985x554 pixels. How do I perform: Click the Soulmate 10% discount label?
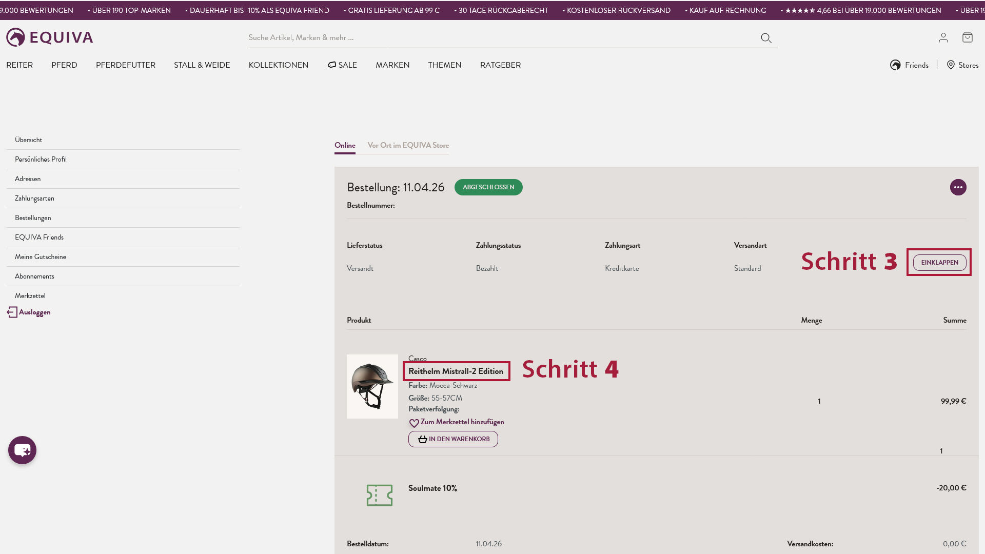coord(432,488)
